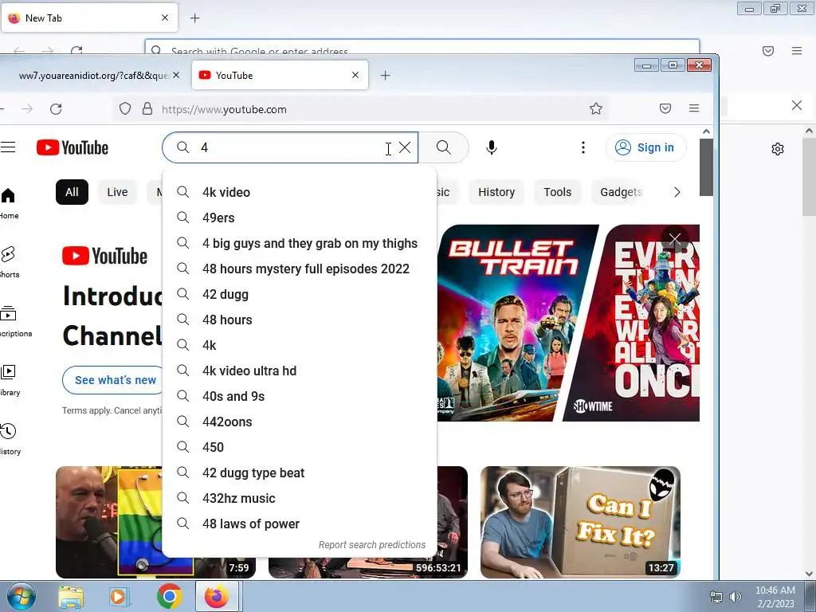Open the YouTube hamburger guide menu

(x=8, y=147)
